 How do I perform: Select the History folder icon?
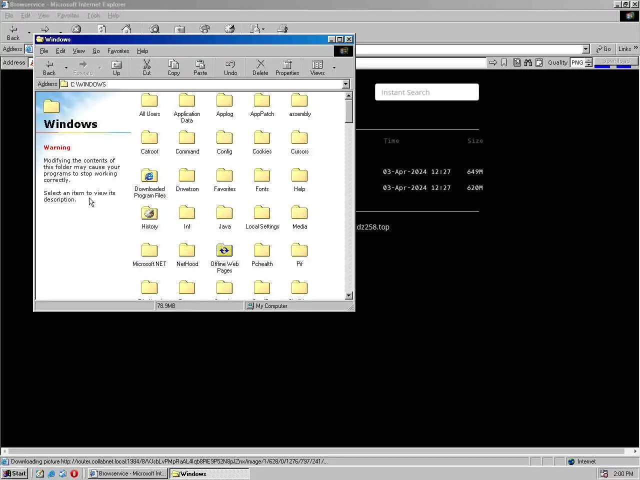point(149,218)
